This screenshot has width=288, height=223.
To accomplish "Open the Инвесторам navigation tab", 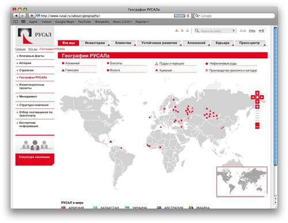I will 95,43.
